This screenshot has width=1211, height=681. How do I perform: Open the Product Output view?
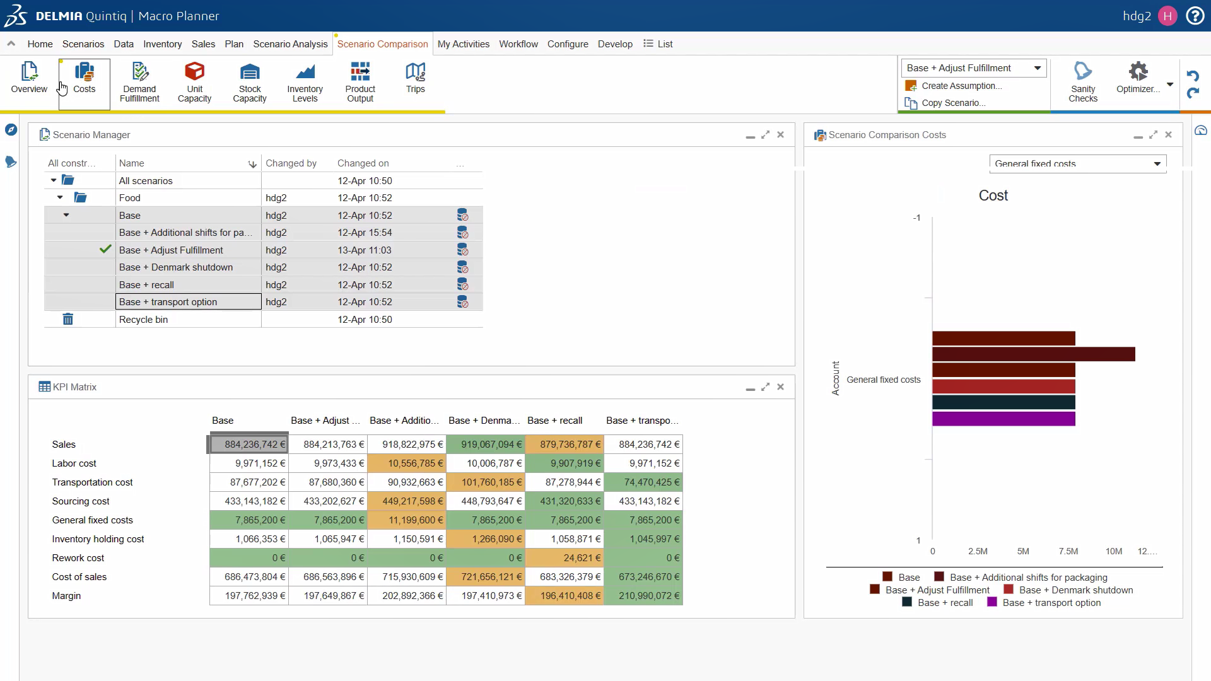pyautogui.click(x=360, y=82)
